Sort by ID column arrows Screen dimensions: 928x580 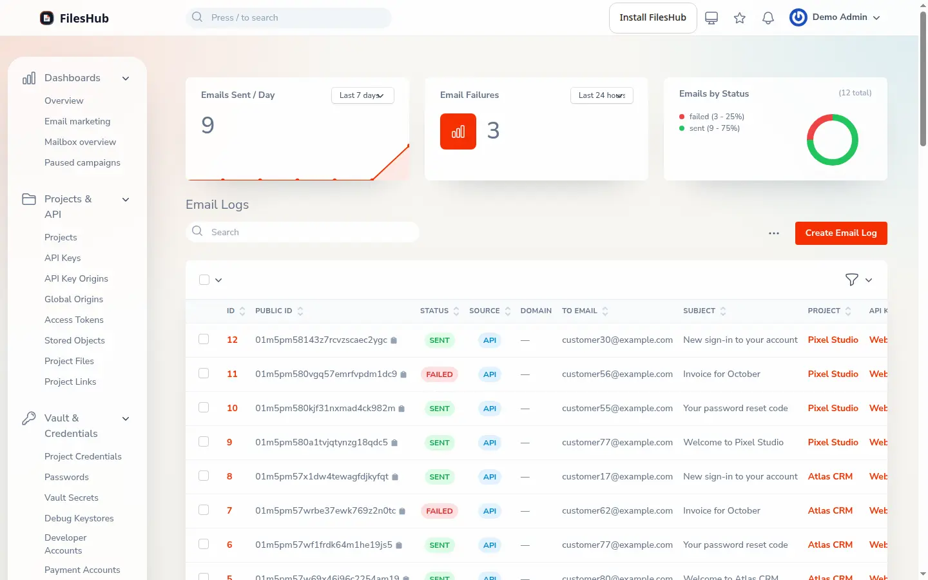(x=242, y=311)
